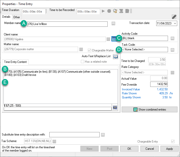Expand the Transaction date dropdown
The width and height of the screenshot is (180, 157).
point(175,23)
